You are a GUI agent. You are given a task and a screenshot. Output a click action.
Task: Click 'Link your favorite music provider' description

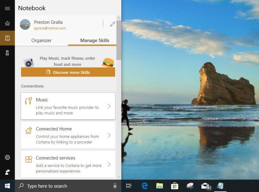[67, 110]
